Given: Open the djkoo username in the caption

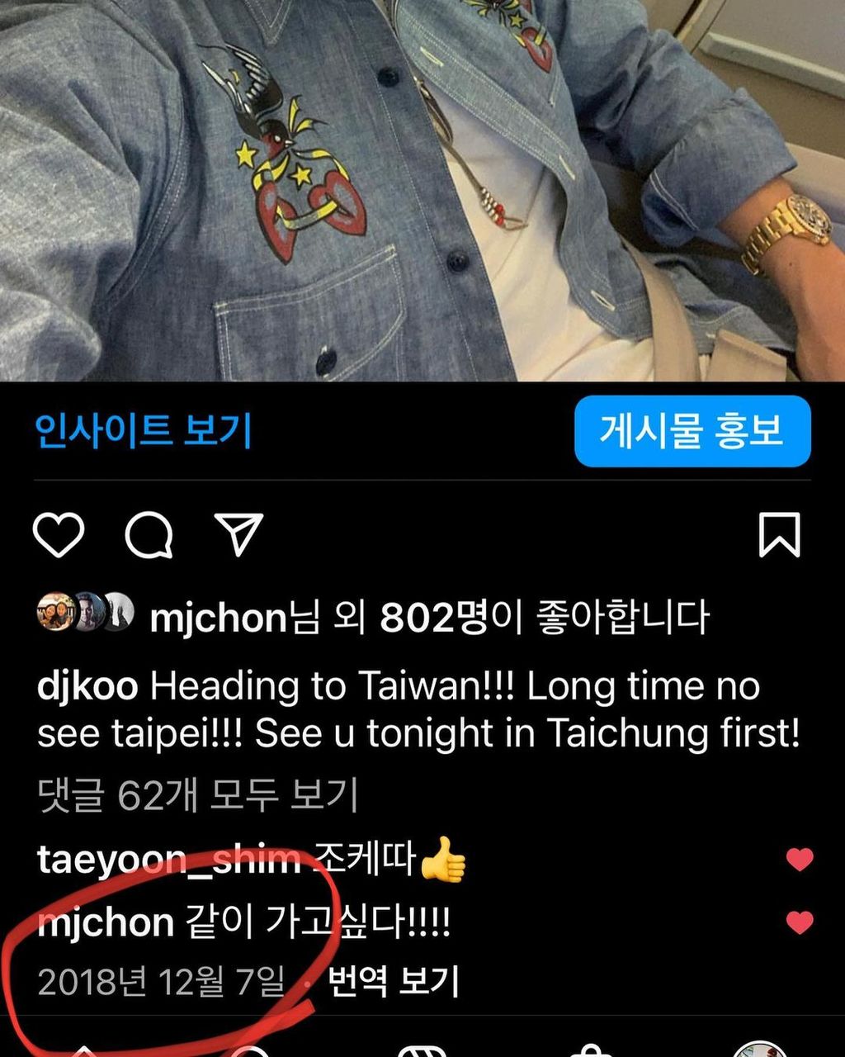Looking at the screenshot, I should click(87, 686).
